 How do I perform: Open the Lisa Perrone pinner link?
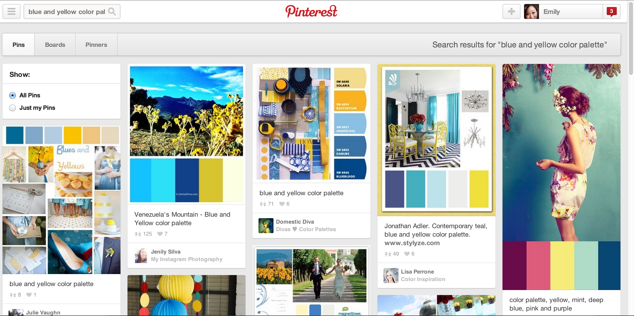click(417, 272)
